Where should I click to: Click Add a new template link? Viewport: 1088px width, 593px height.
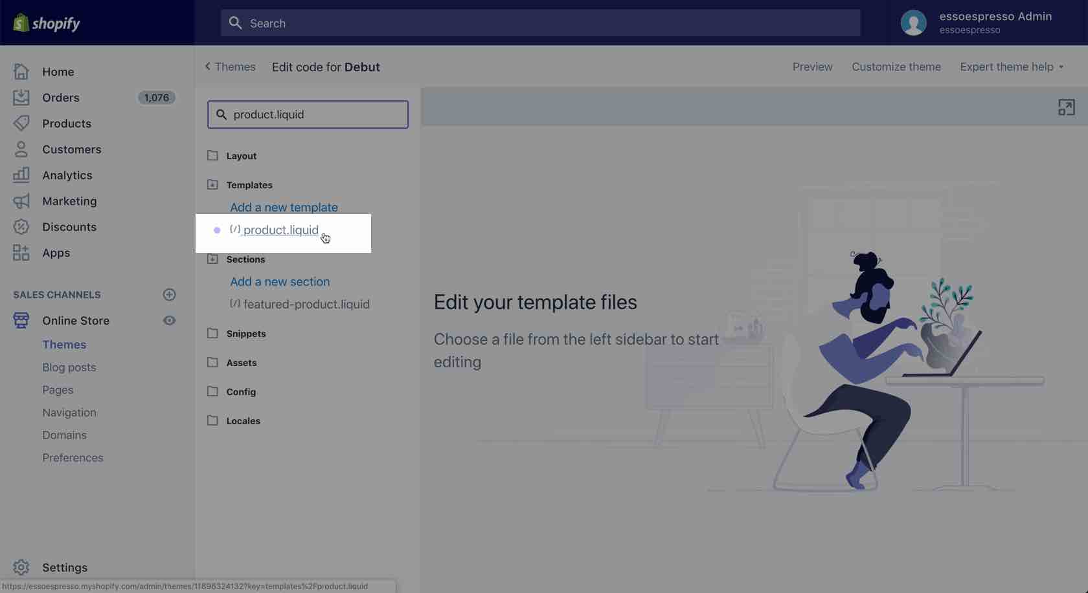[x=284, y=208]
